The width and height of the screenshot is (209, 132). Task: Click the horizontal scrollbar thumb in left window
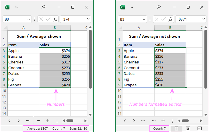70,121
